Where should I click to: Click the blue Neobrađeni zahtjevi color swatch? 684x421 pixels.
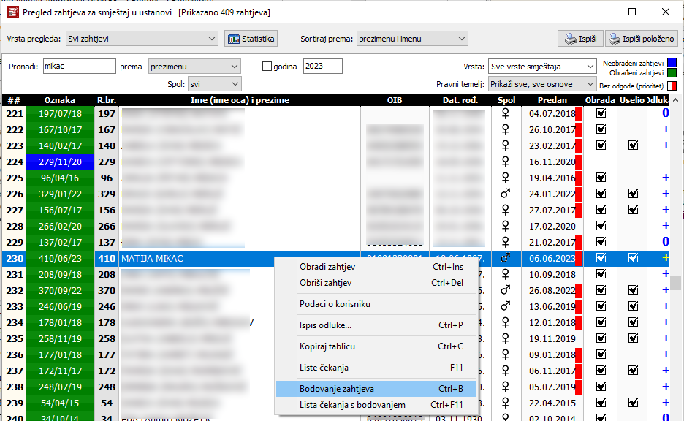tap(672, 63)
